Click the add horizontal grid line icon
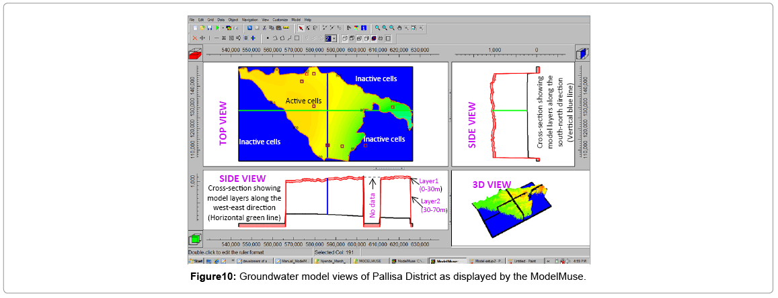The image size is (778, 298). (x=217, y=38)
